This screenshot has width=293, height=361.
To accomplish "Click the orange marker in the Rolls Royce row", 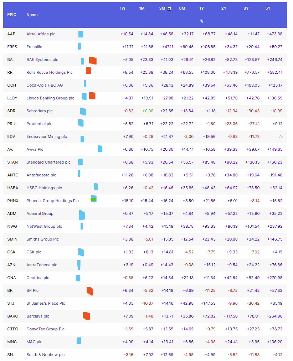I will pos(88,71).
